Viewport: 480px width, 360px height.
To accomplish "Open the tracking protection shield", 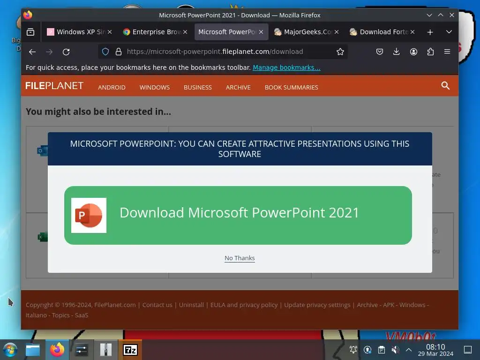I will (105, 52).
